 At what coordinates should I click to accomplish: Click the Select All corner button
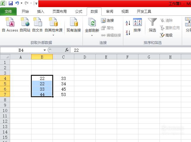(x=5, y=57)
